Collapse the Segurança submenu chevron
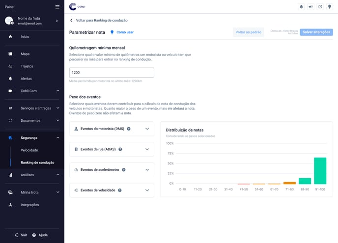This screenshot has height=243, width=338. click(x=58, y=137)
